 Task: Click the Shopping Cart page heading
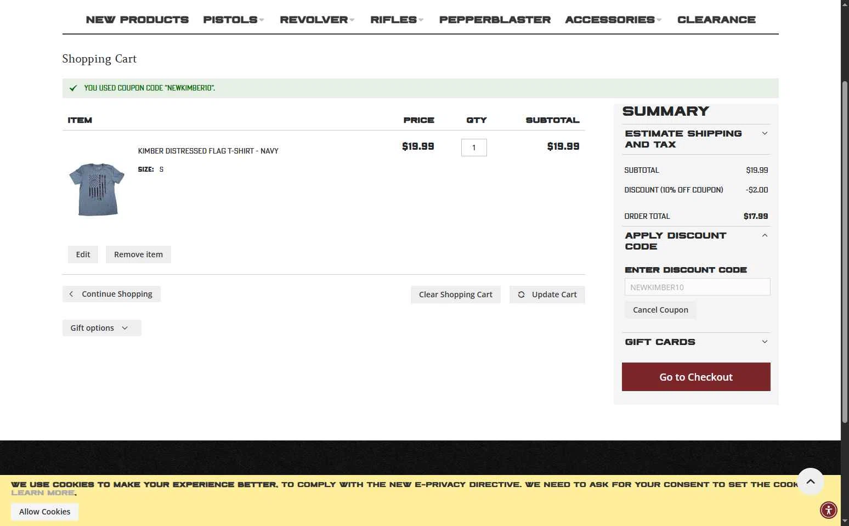[99, 59]
